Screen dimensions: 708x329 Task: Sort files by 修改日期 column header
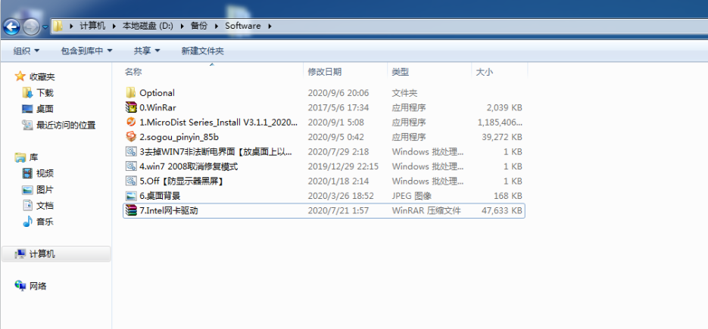click(324, 72)
